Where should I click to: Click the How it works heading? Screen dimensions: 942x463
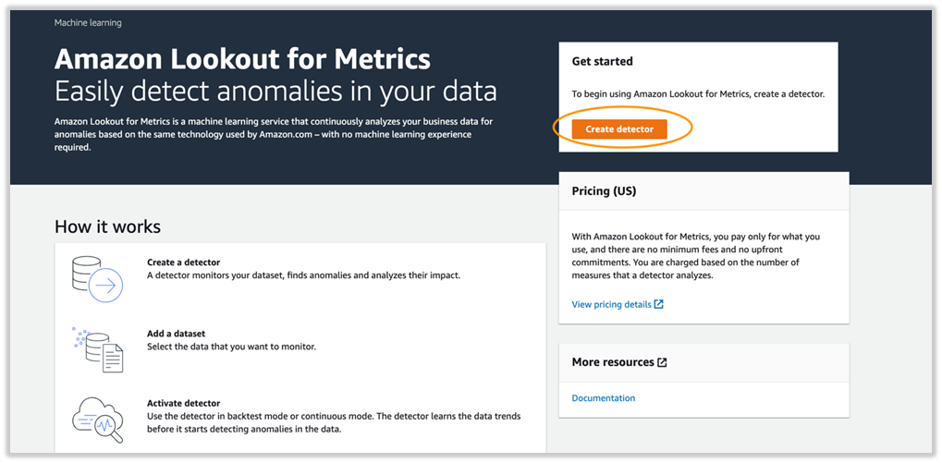[107, 226]
